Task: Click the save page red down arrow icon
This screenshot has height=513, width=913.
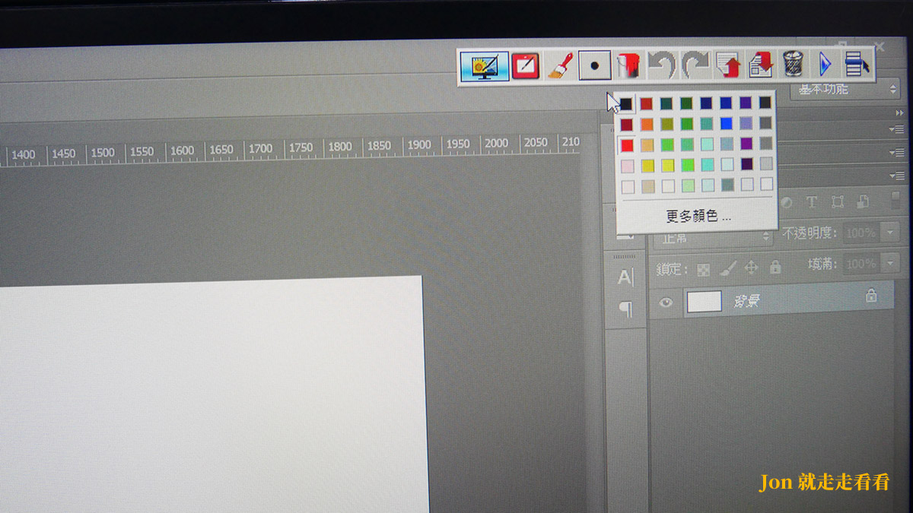Action: (x=761, y=65)
